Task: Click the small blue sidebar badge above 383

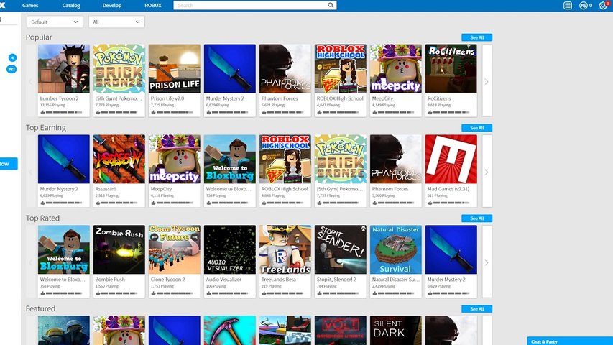Action: [x=12, y=58]
